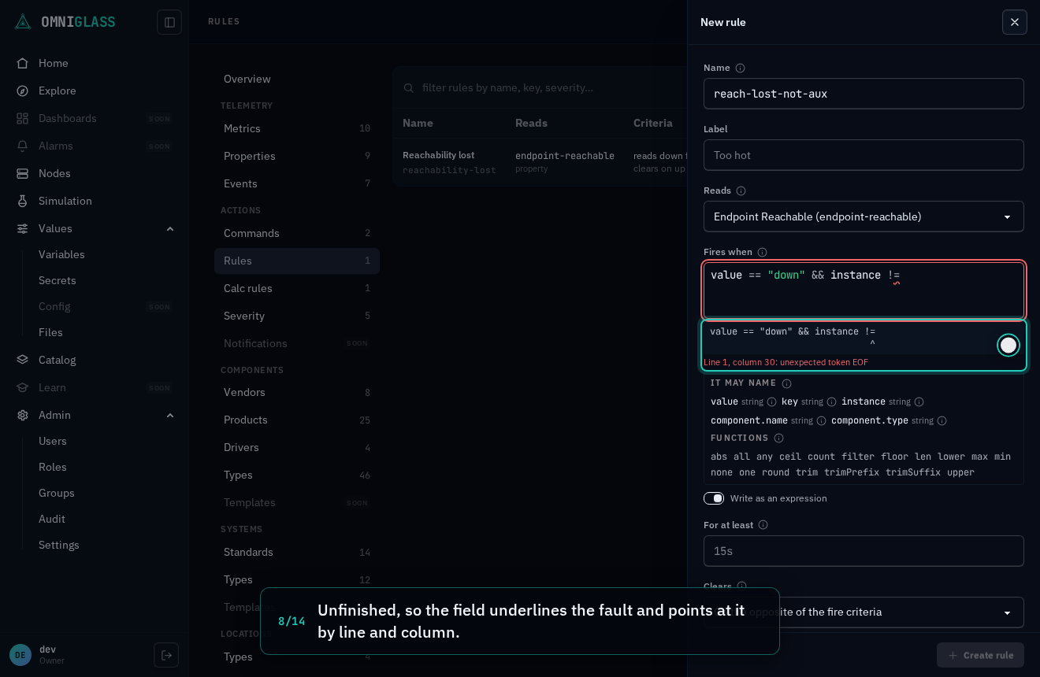This screenshot has height=677, width=1040.
Task: Open Users under Admin
Action: pyautogui.click(x=53, y=441)
